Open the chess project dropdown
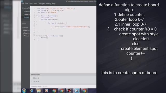Screen dimensions: 166x93 tap(25, 23)
